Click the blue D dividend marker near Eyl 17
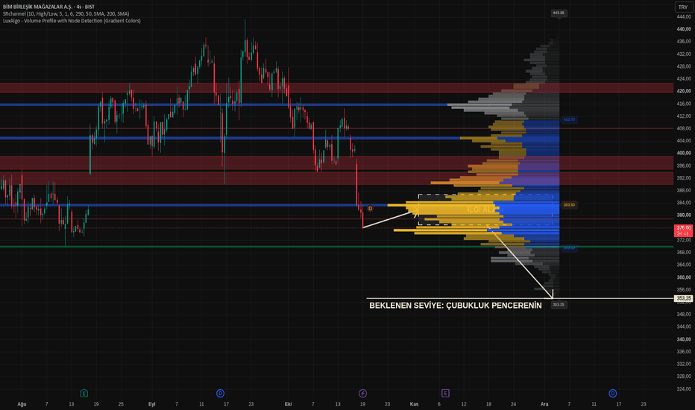 [220, 393]
